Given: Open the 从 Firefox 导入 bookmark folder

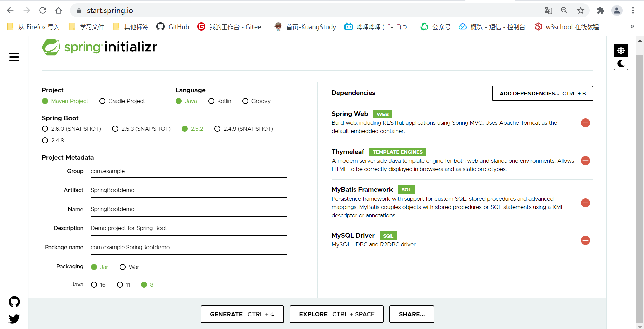Looking at the screenshot, I should (x=33, y=27).
